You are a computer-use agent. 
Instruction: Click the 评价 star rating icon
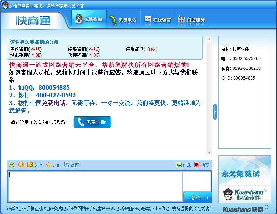click(x=53, y=165)
